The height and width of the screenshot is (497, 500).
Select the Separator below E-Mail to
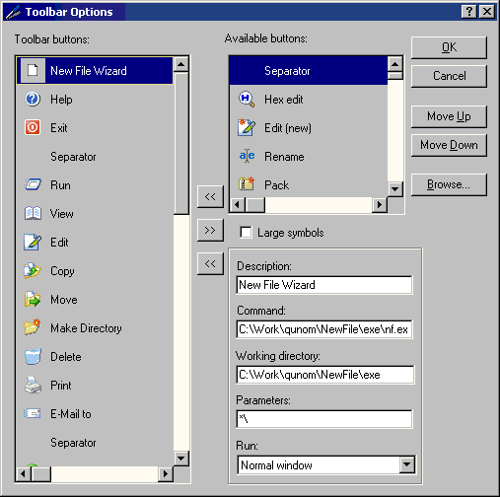[x=95, y=443]
